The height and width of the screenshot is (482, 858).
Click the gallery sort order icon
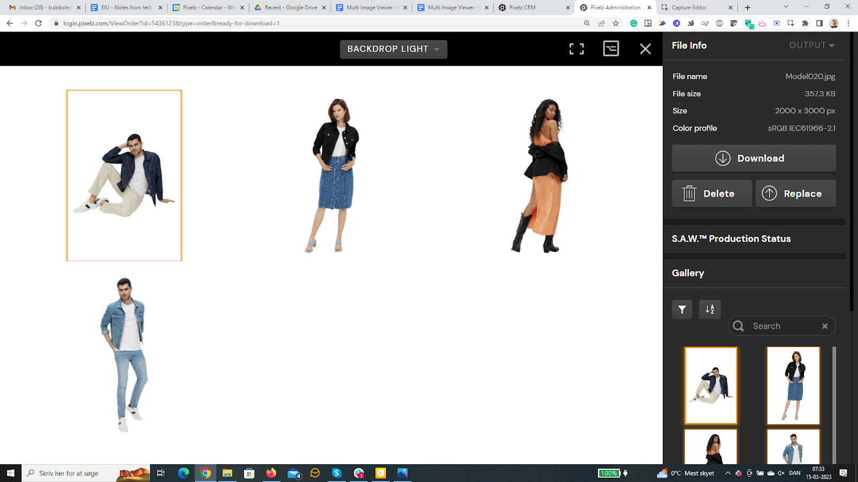709,310
